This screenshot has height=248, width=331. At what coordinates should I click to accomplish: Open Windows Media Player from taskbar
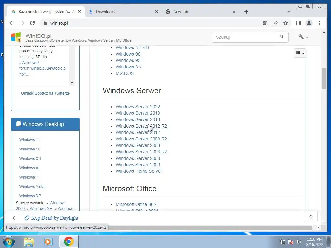[x=48, y=242]
